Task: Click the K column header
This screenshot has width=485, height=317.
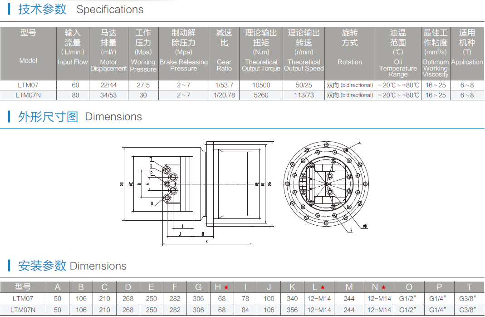Action: (x=292, y=287)
